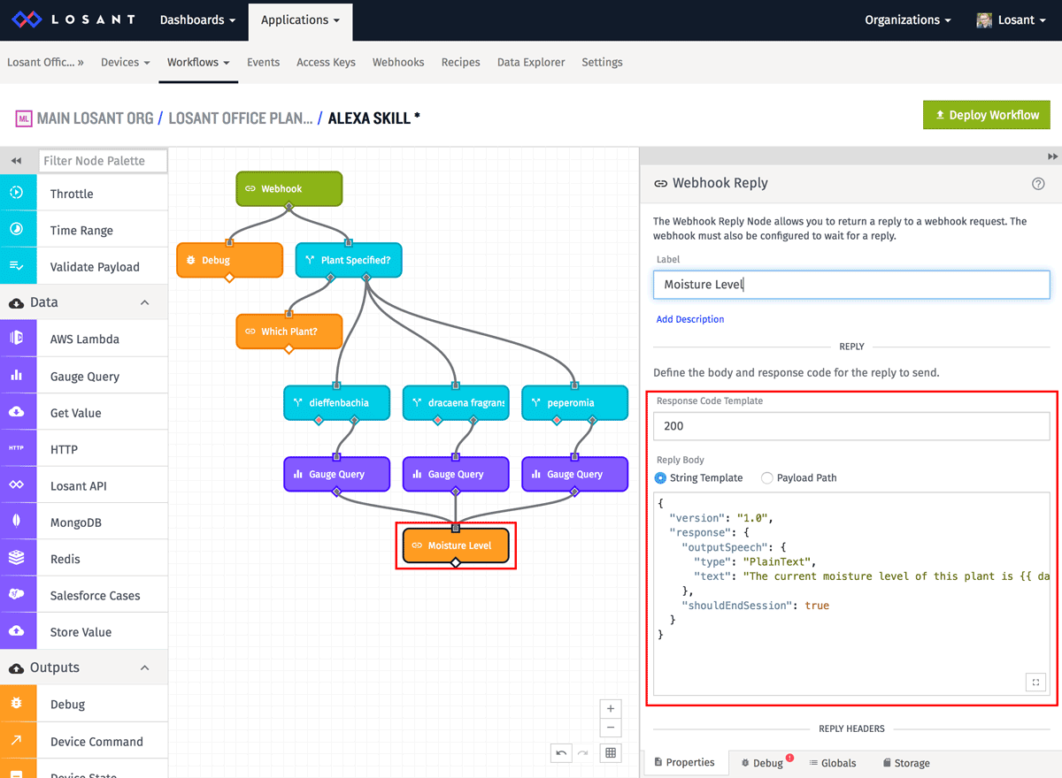Select the Gauge Query palette icon

pyautogui.click(x=18, y=376)
